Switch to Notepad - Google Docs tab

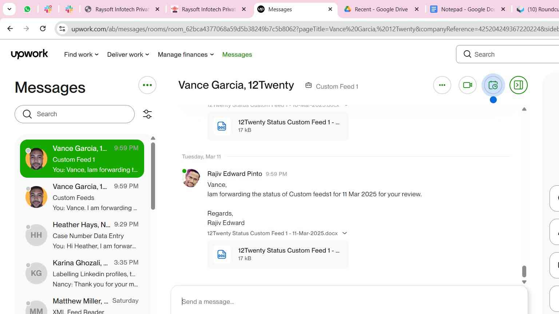[x=468, y=9]
